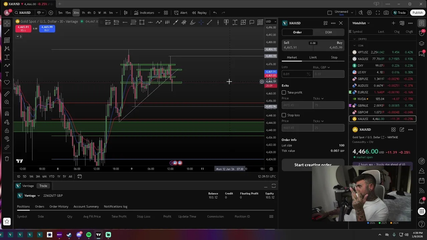Screen dimensions: 427x240
Task: Collapse the COM watchlist section
Action: (x=355, y=46)
